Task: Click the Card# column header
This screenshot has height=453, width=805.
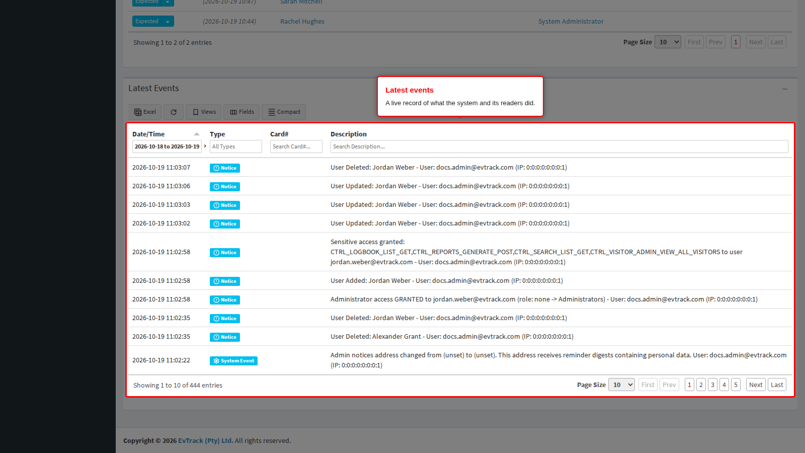Action: click(x=279, y=134)
